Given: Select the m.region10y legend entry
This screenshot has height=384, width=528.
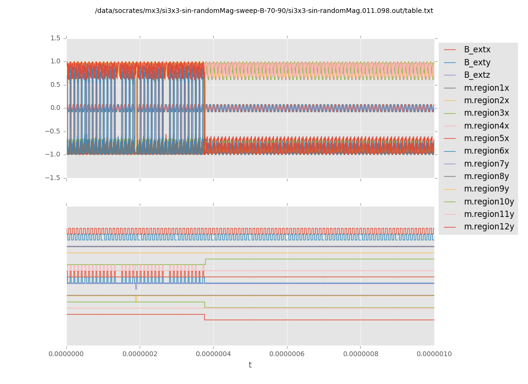Looking at the screenshot, I should pos(489,202).
